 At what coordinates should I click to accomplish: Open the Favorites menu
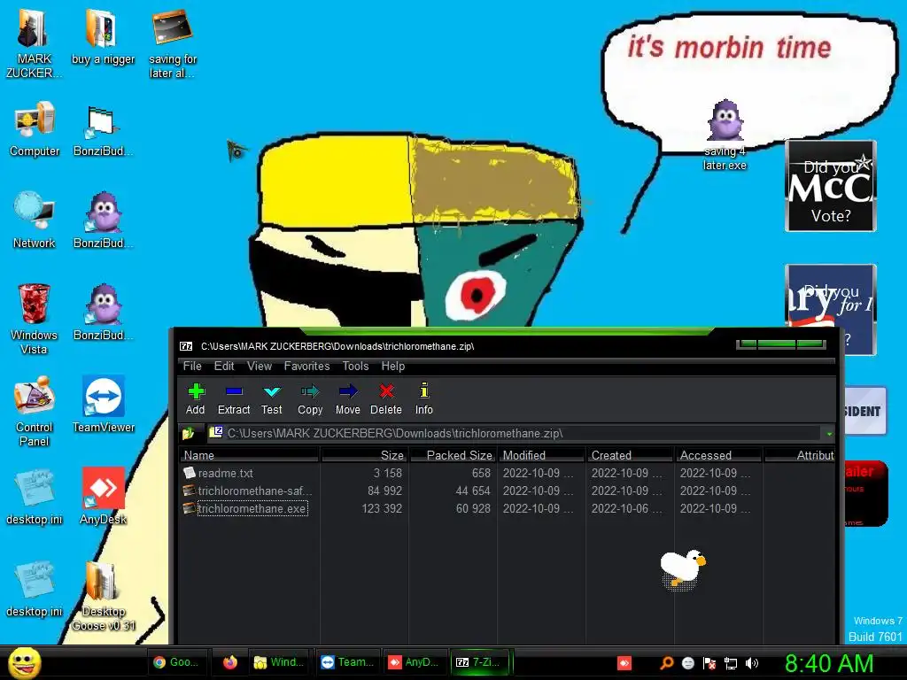[306, 366]
